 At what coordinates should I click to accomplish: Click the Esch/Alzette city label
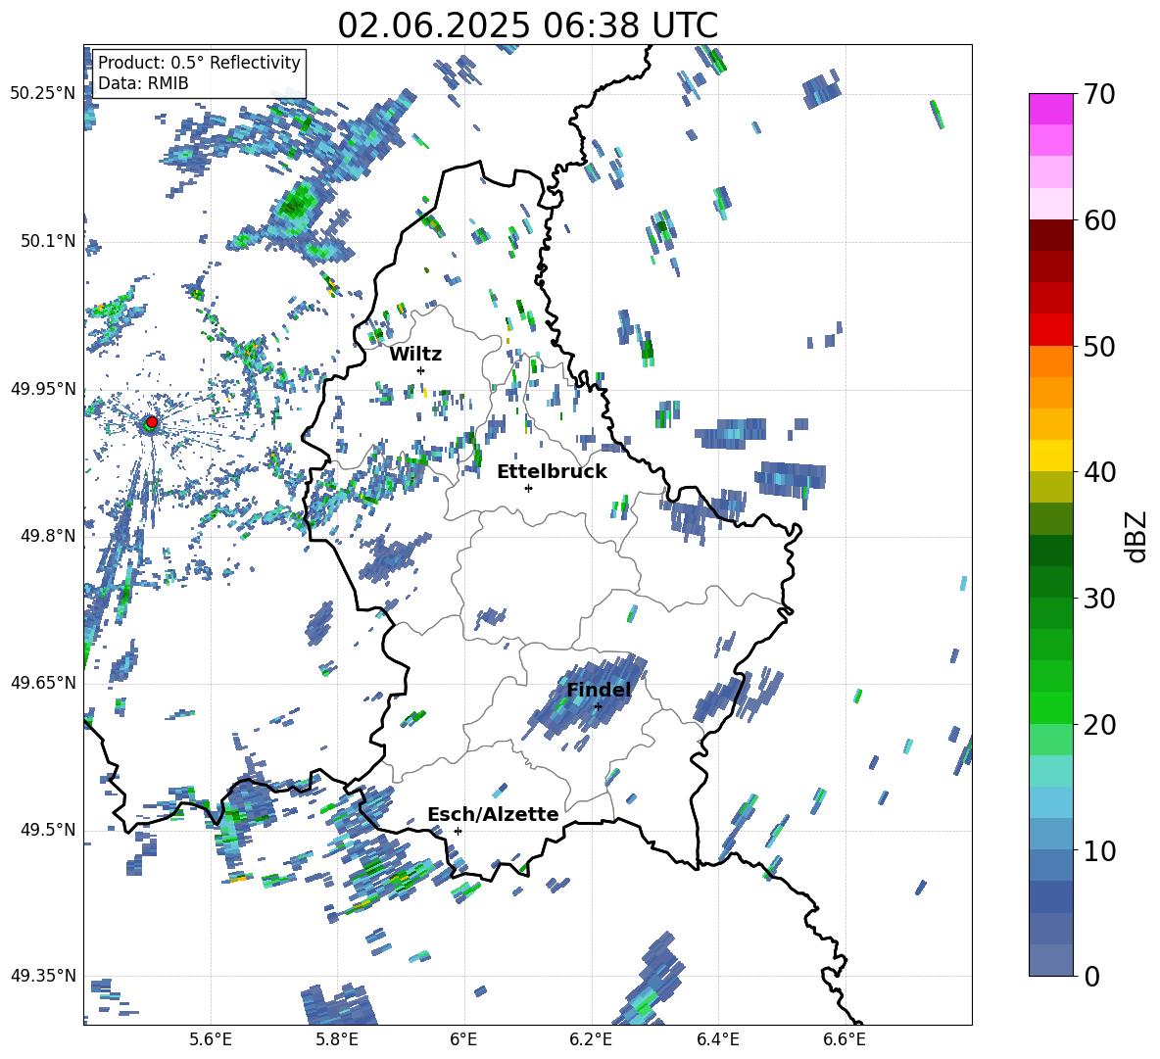click(x=494, y=814)
